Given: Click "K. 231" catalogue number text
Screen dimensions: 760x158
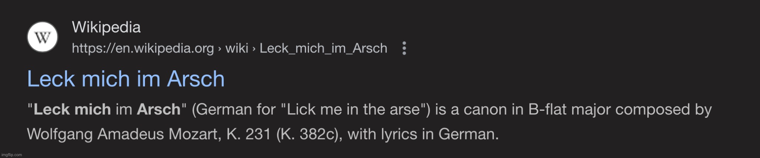Looking at the screenshot, I should point(249,134).
